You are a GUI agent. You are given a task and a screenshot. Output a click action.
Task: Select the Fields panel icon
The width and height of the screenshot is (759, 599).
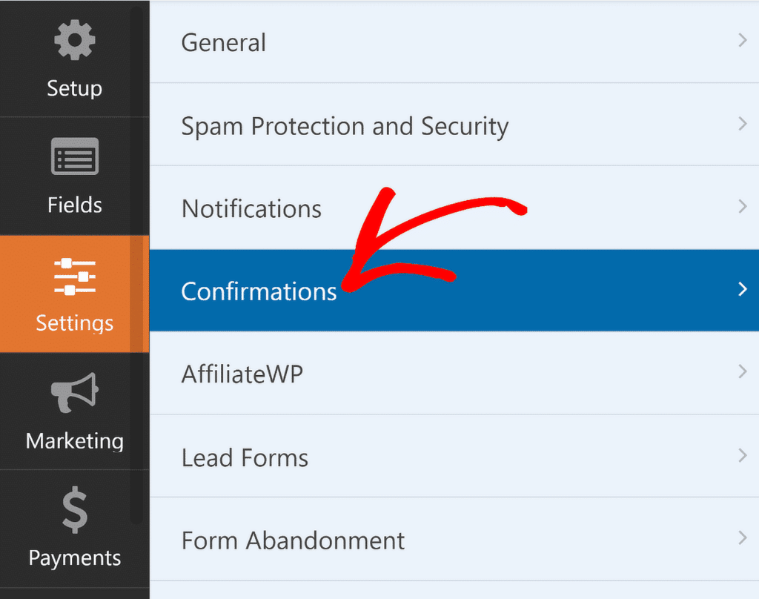coord(74,156)
